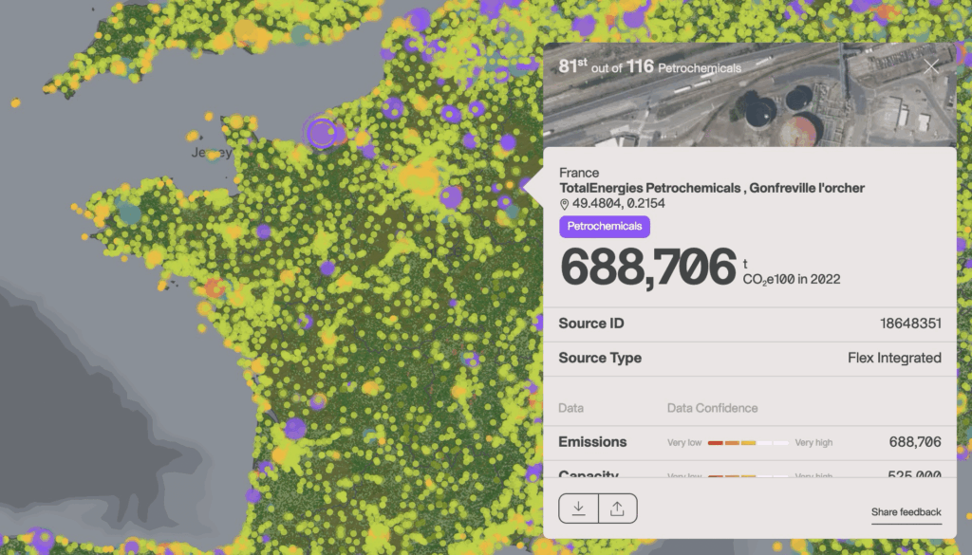Click the Capacity data confidence bar
Screen dimensions: 972x555
(748, 475)
